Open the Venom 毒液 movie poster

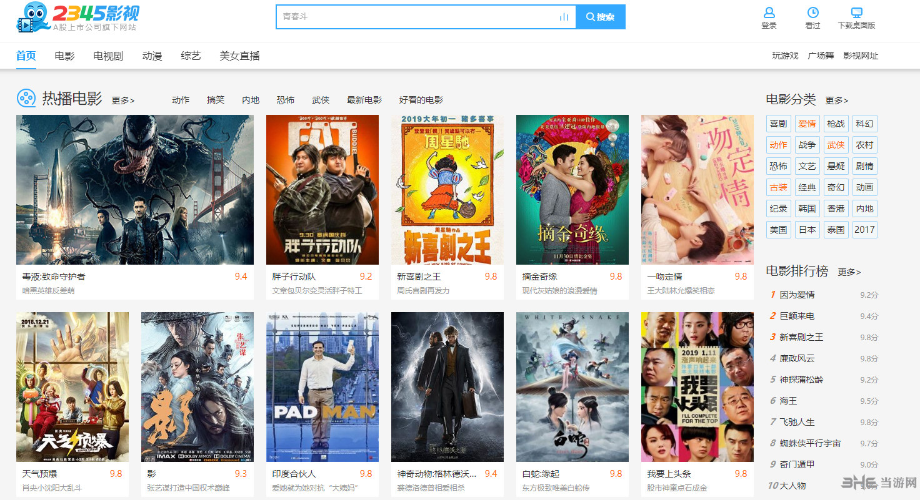coord(135,190)
